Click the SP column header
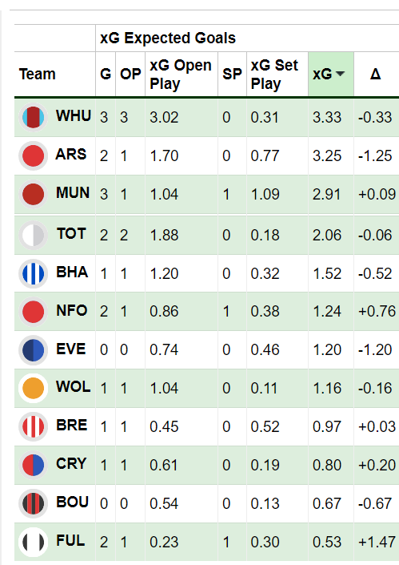Screen dimensions: 399x565 coord(232,74)
